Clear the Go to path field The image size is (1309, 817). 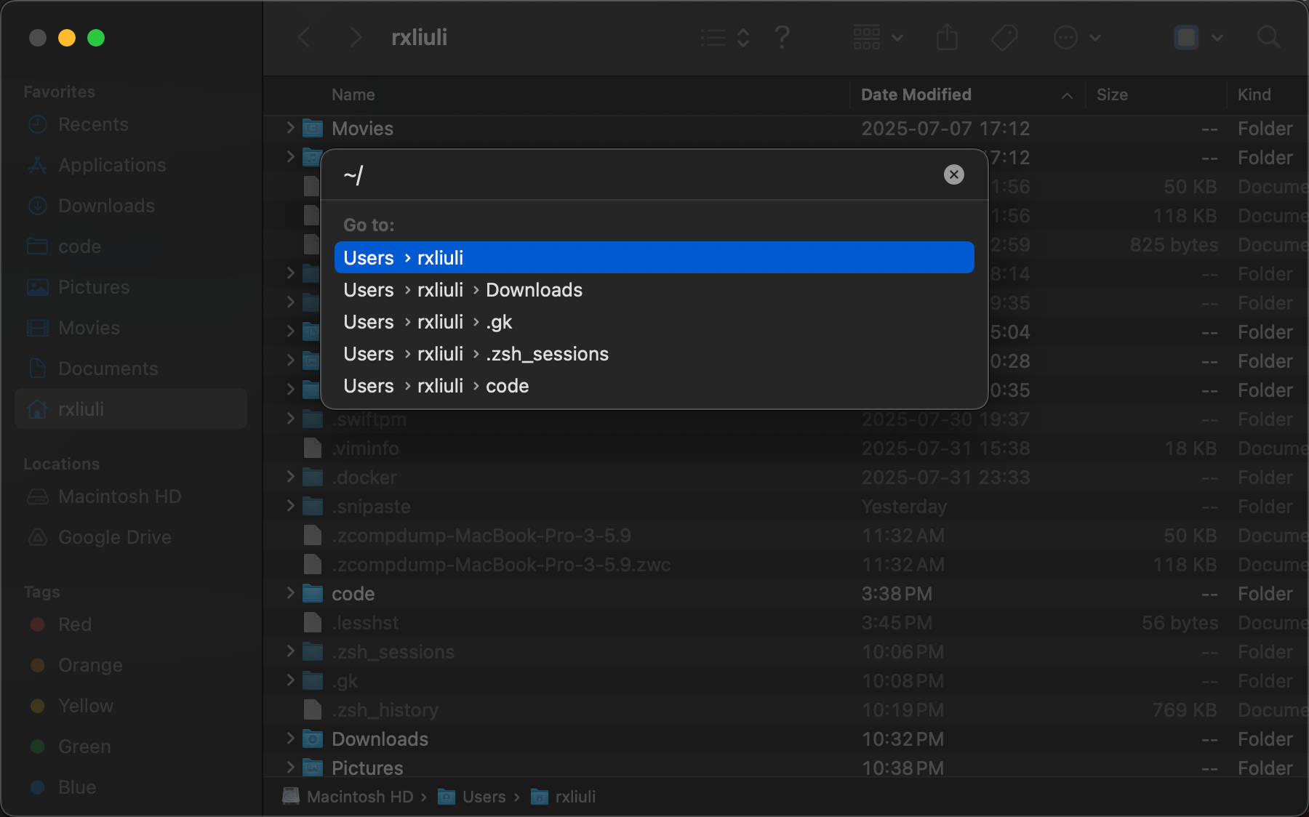pyautogui.click(x=953, y=174)
